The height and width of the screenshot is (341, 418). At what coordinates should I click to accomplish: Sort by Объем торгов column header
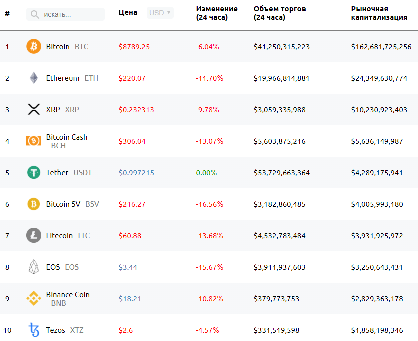pos(280,13)
